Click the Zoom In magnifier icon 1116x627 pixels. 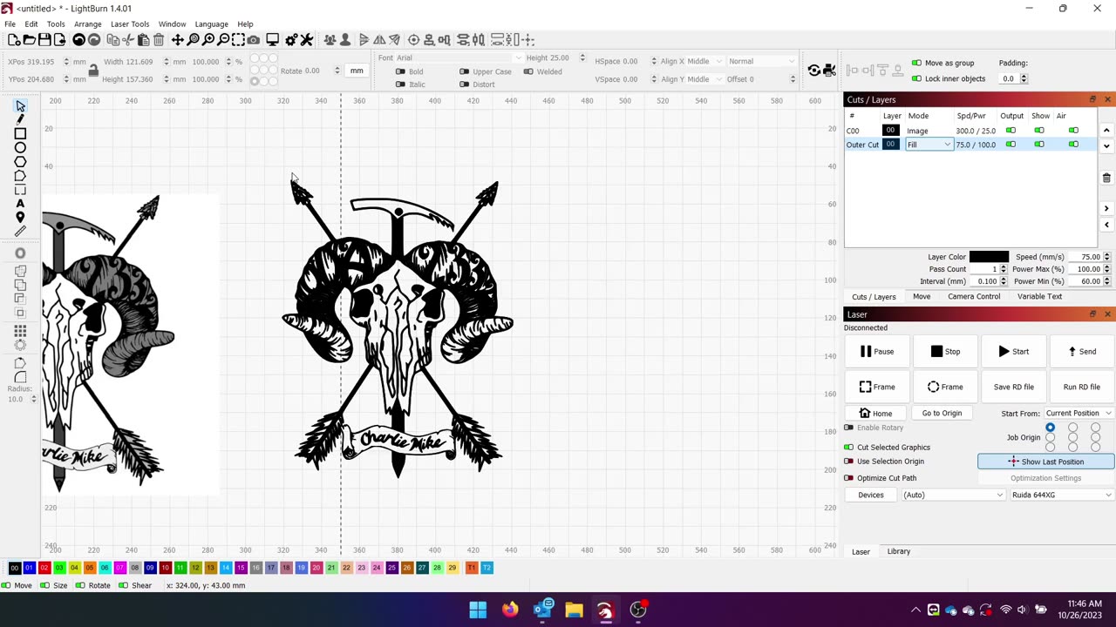pos(208,40)
